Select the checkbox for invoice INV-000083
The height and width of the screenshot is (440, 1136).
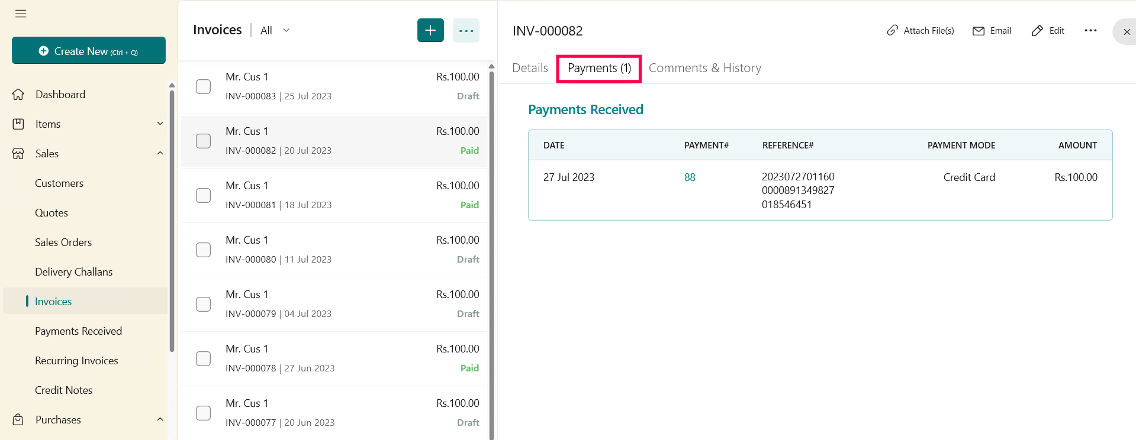click(203, 86)
